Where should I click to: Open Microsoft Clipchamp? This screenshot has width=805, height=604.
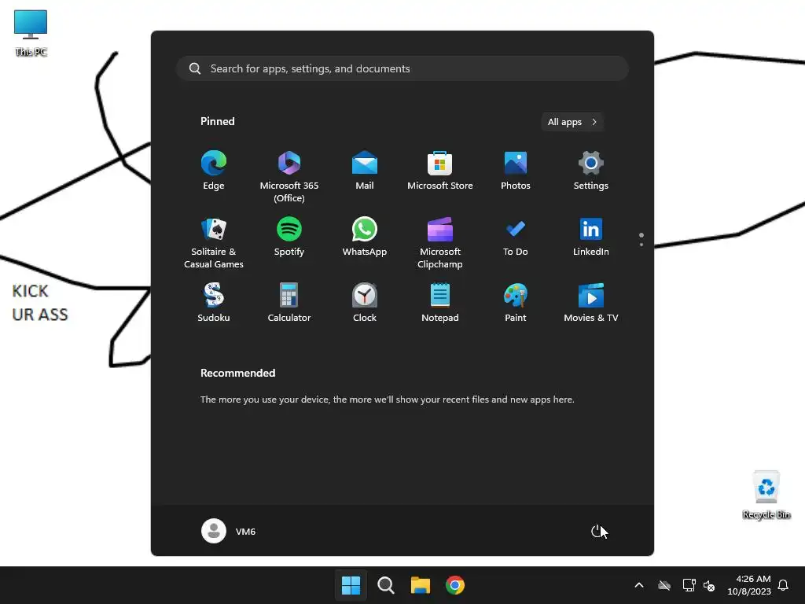(x=440, y=243)
